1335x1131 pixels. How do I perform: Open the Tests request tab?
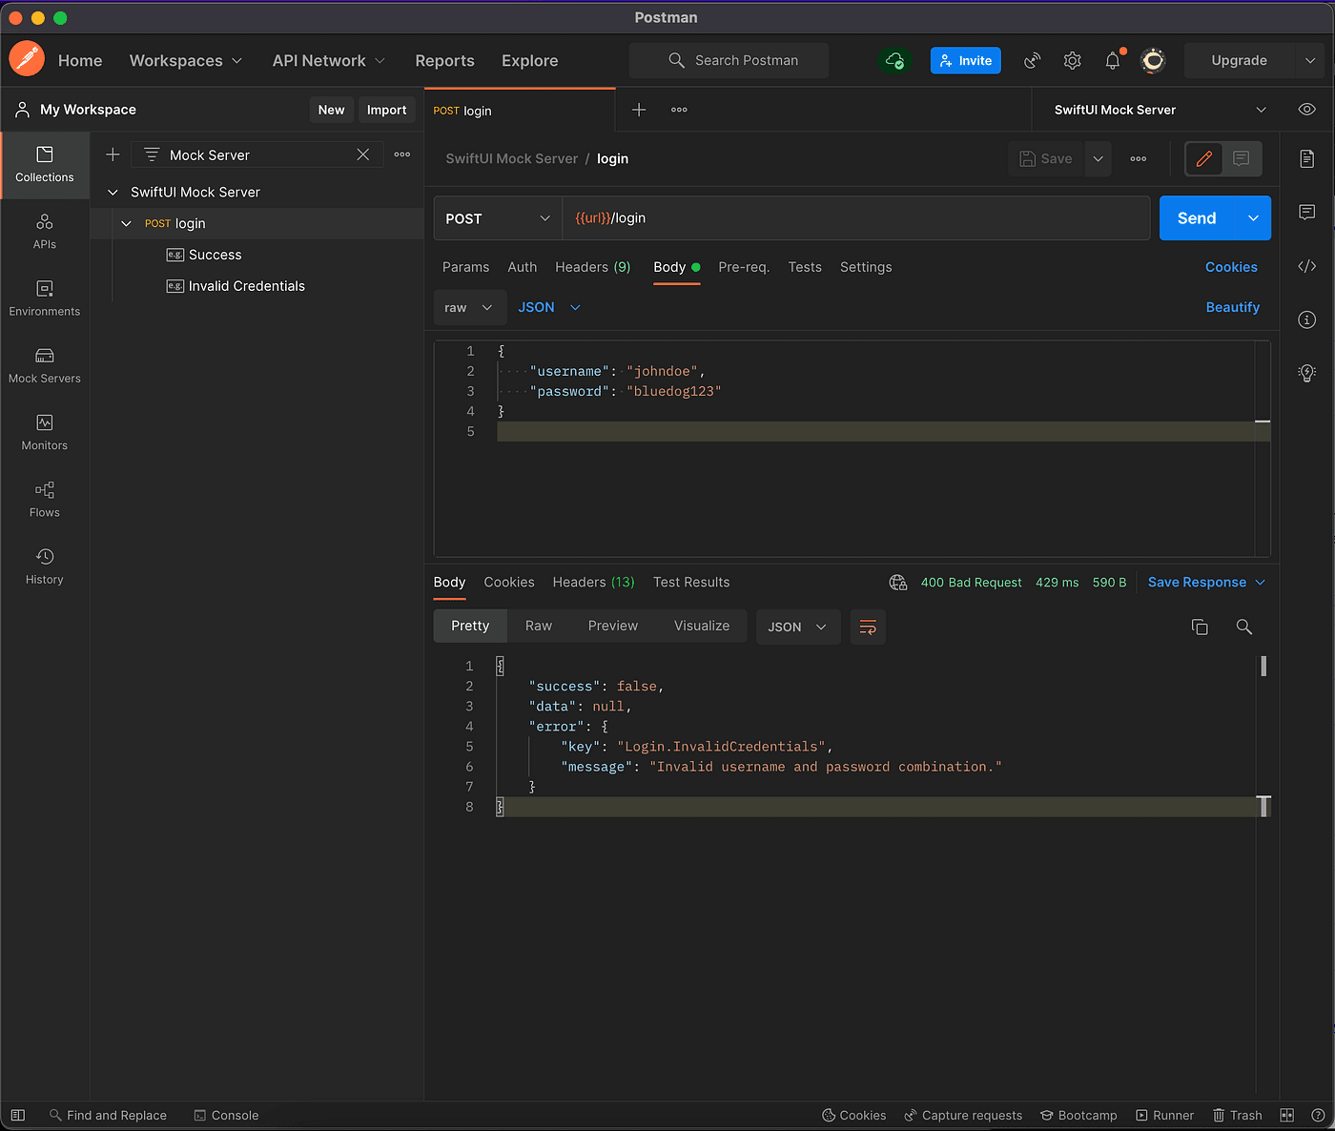[805, 267]
